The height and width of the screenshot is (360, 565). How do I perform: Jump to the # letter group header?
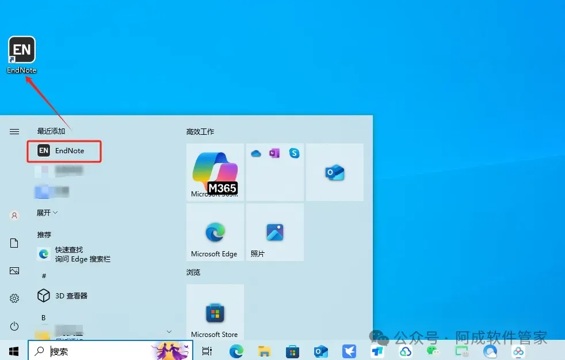(x=44, y=276)
